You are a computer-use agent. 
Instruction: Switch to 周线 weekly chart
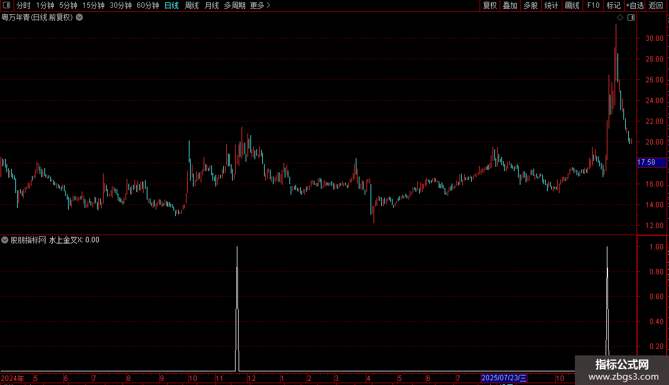pyautogui.click(x=192, y=5)
